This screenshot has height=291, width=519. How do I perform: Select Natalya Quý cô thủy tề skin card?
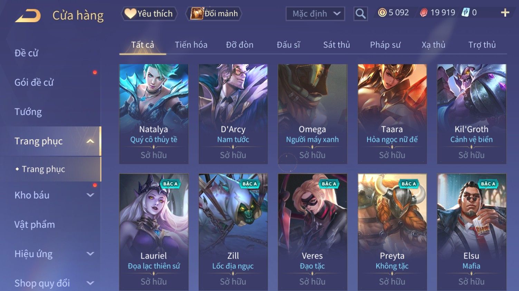(154, 114)
